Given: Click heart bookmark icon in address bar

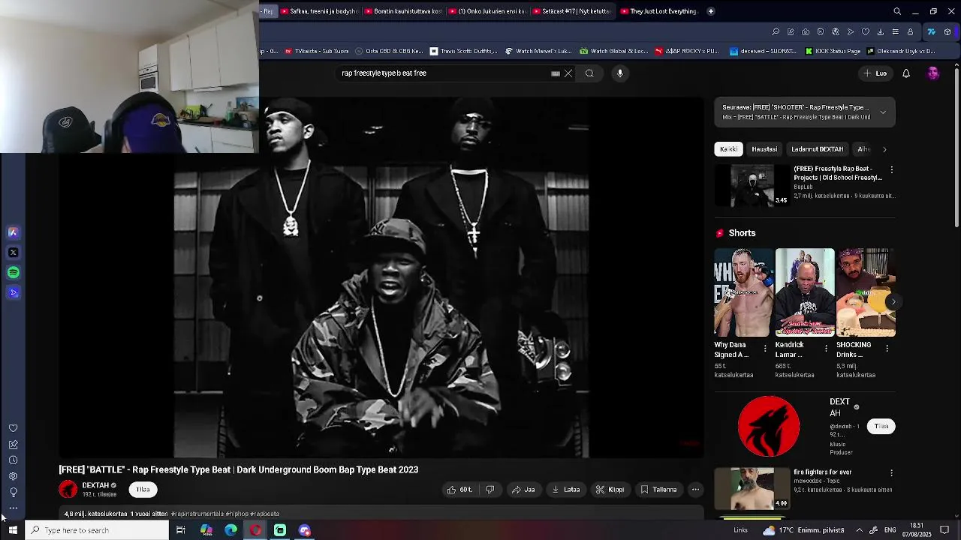Looking at the screenshot, I should pos(866,32).
